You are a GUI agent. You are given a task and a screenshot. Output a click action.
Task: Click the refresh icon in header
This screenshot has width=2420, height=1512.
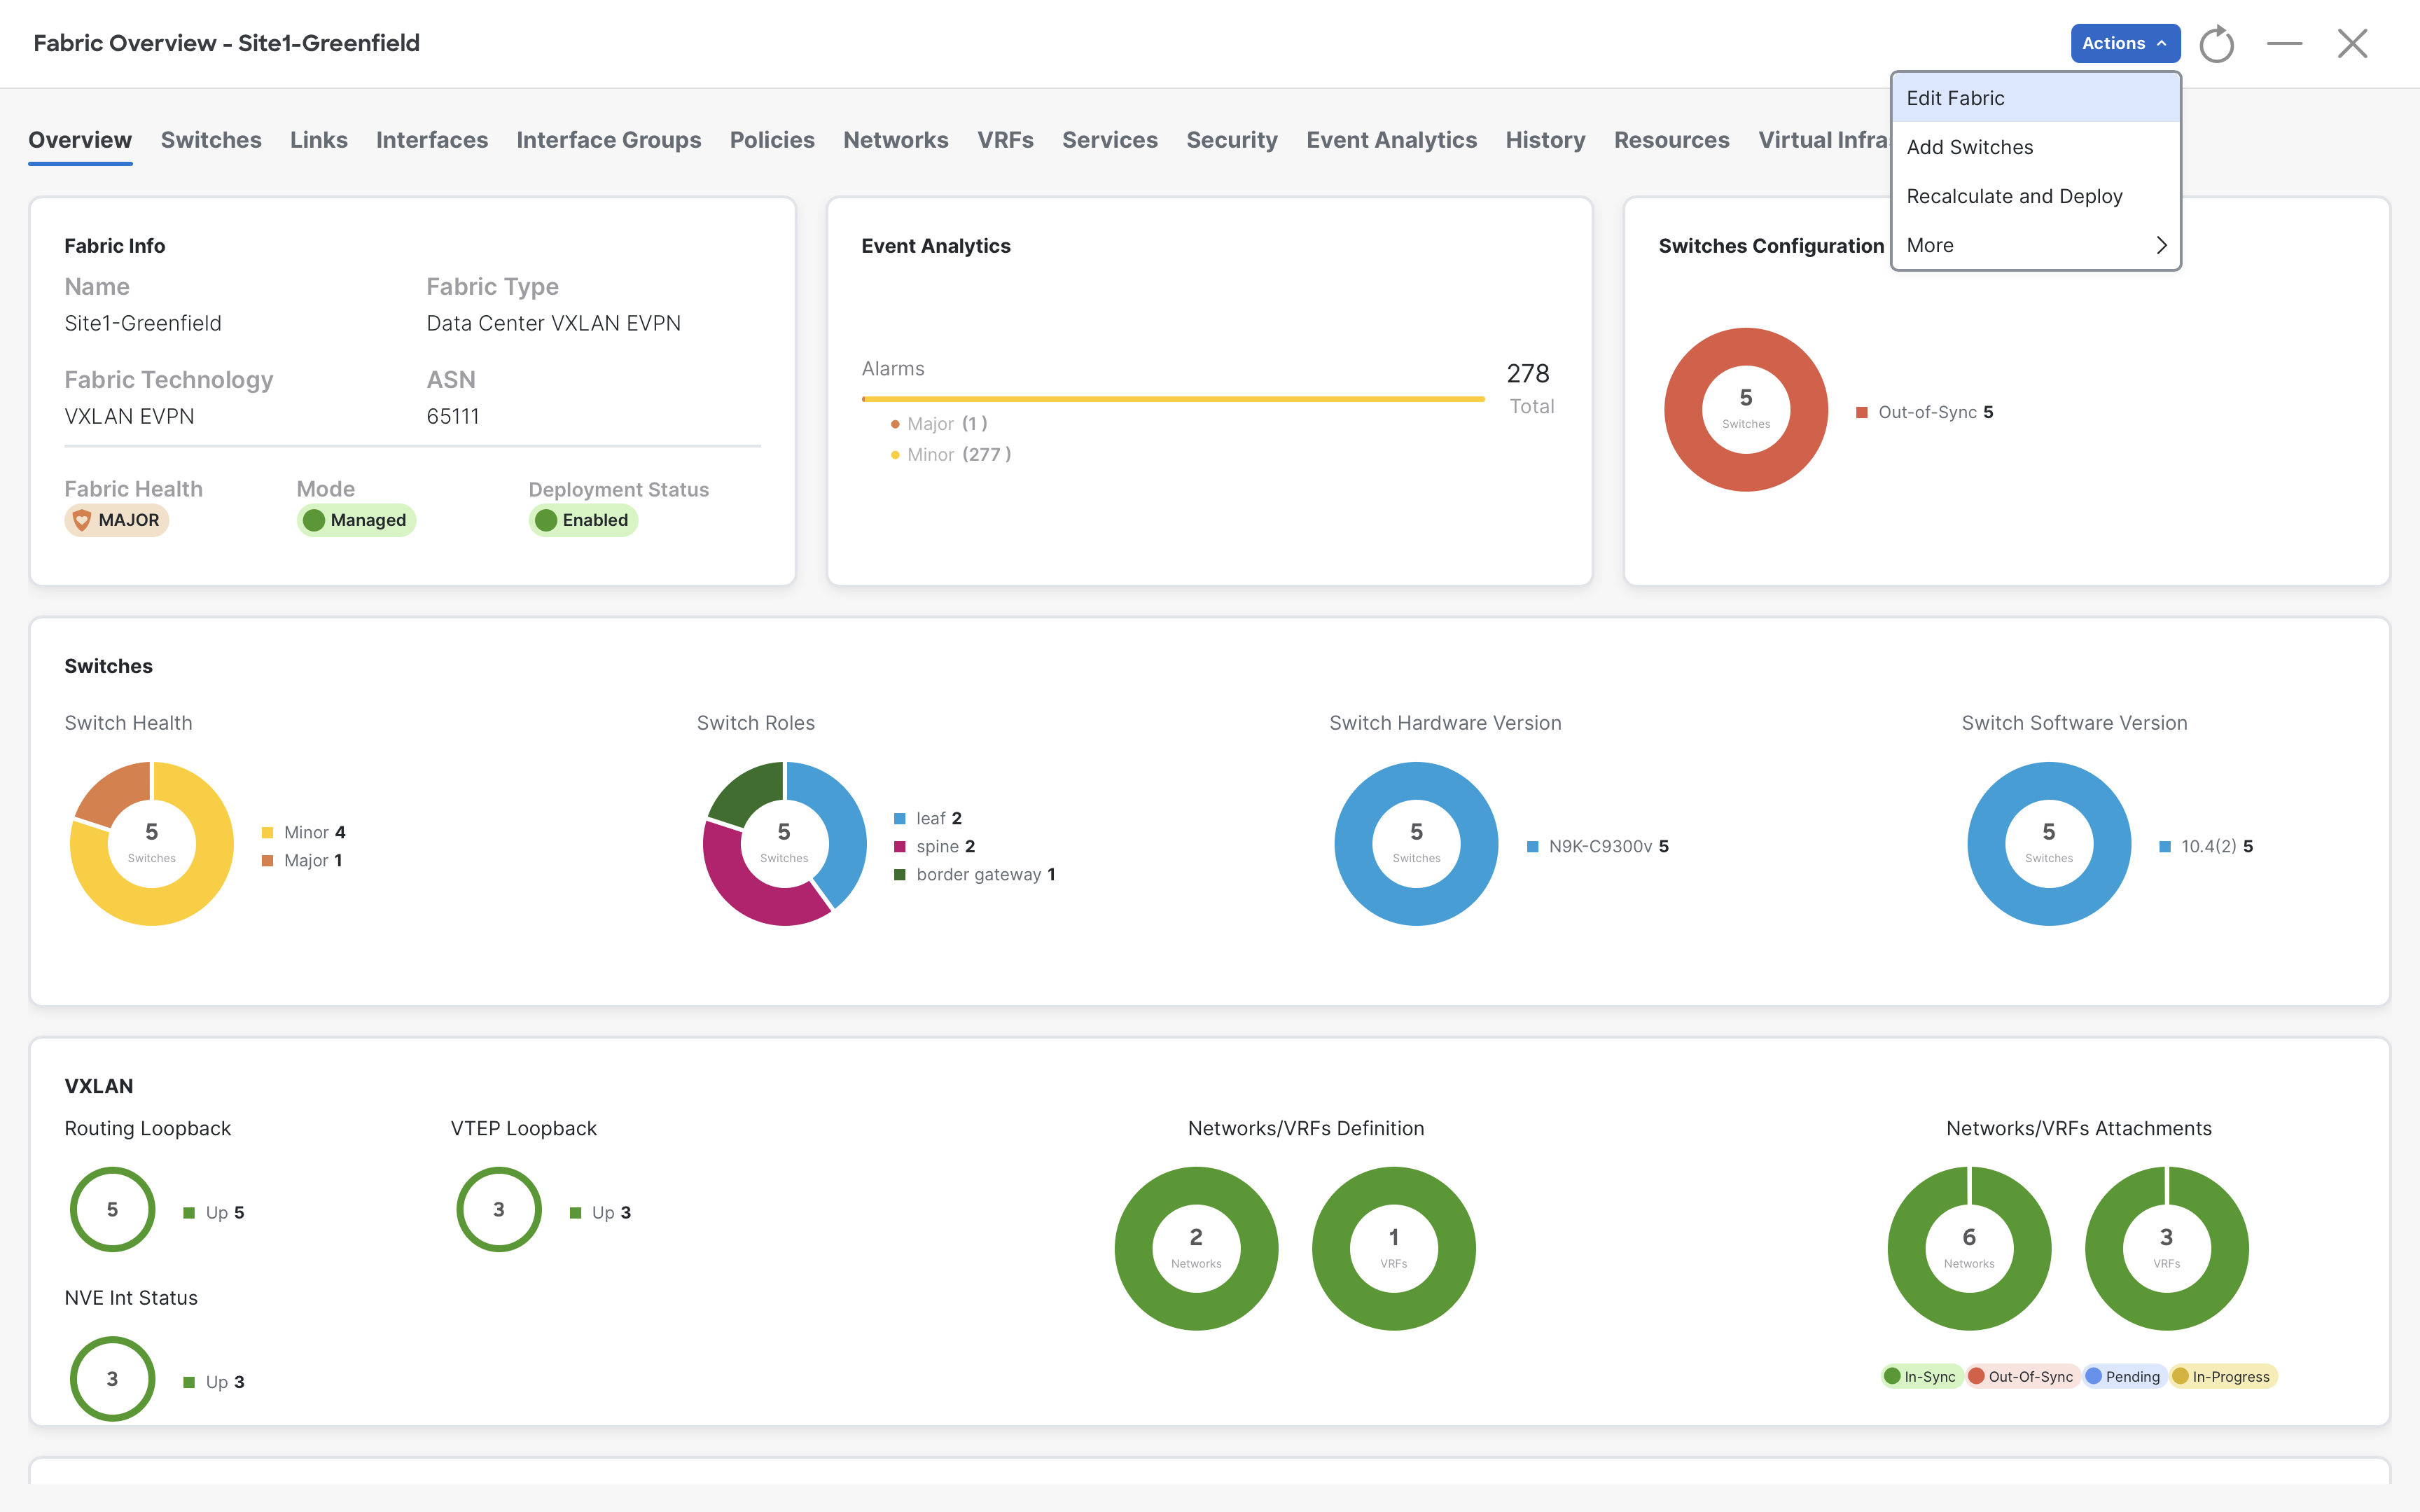2216,44
